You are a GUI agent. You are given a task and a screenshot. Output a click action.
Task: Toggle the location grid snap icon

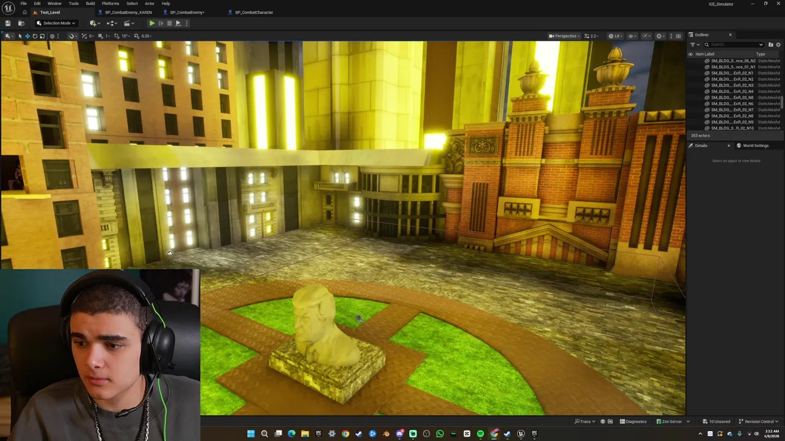pyautogui.click(x=100, y=36)
